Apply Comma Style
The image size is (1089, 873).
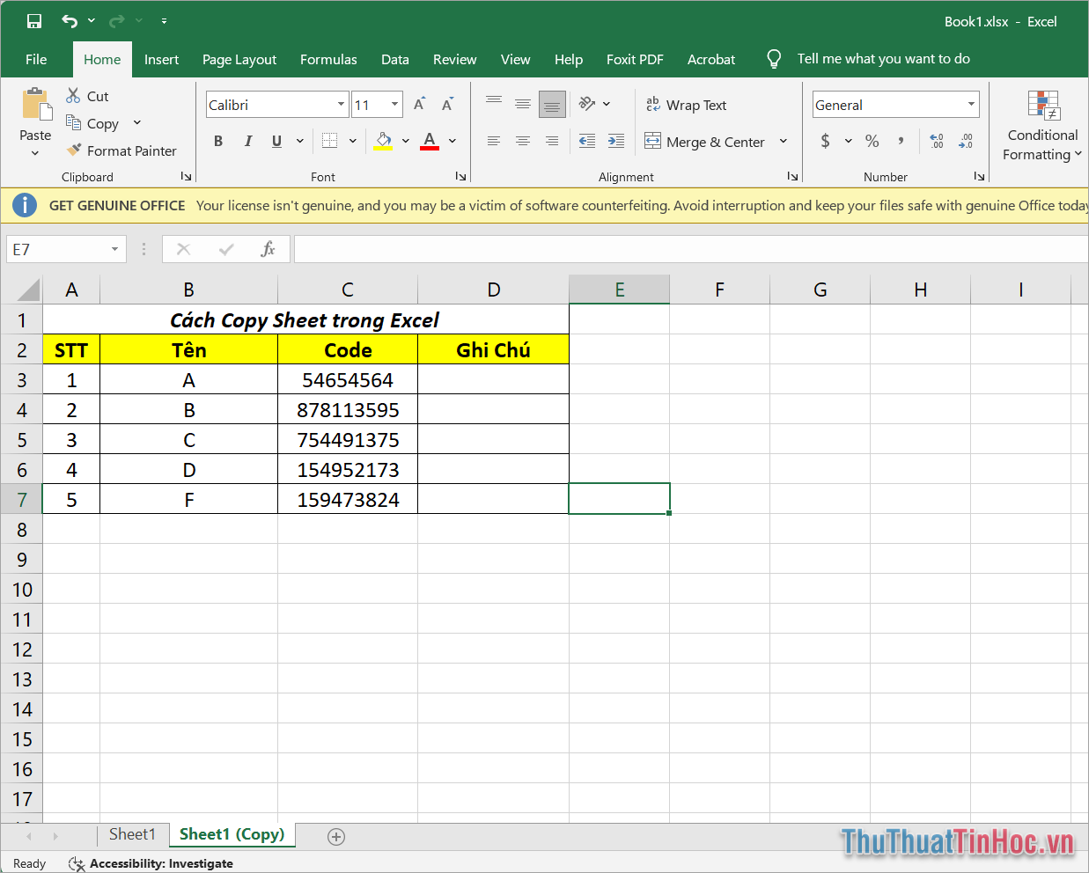[x=901, y=141]
